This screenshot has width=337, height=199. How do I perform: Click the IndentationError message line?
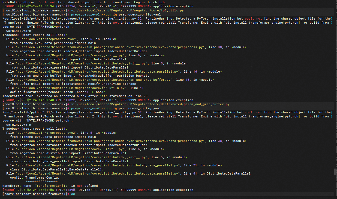click(x=75, y=96)
